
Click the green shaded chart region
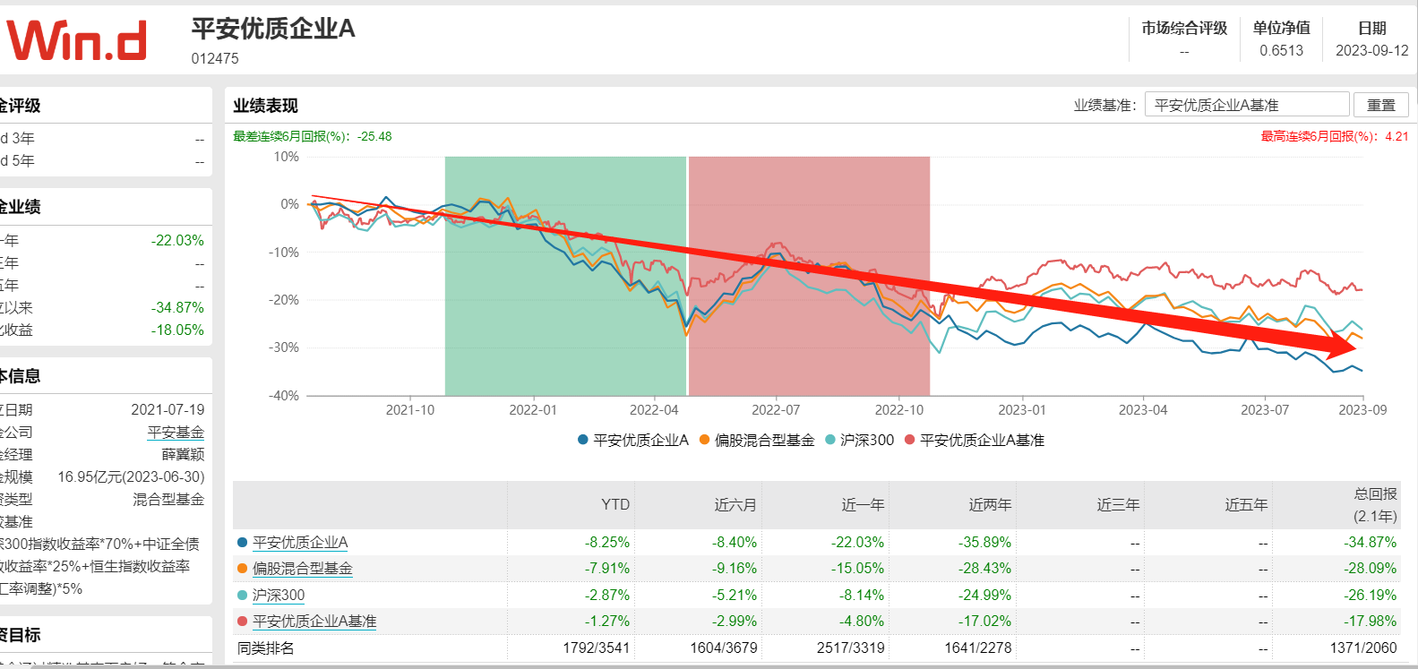click(x=565, y=276)
